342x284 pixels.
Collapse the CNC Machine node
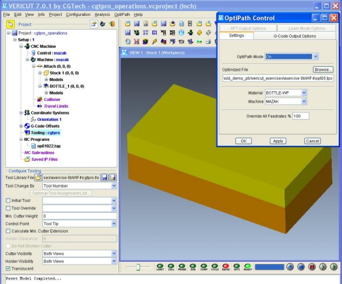21,46
